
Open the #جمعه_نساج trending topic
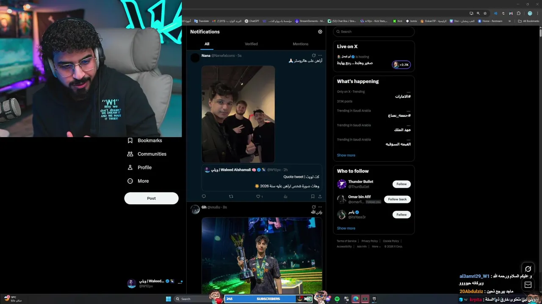[x=399, y=116]
